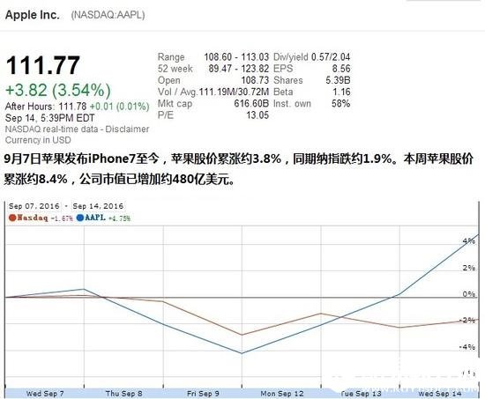The image size is (485, 399).
Task: Click the P/E value 13.05
Action: click(257, 115)
